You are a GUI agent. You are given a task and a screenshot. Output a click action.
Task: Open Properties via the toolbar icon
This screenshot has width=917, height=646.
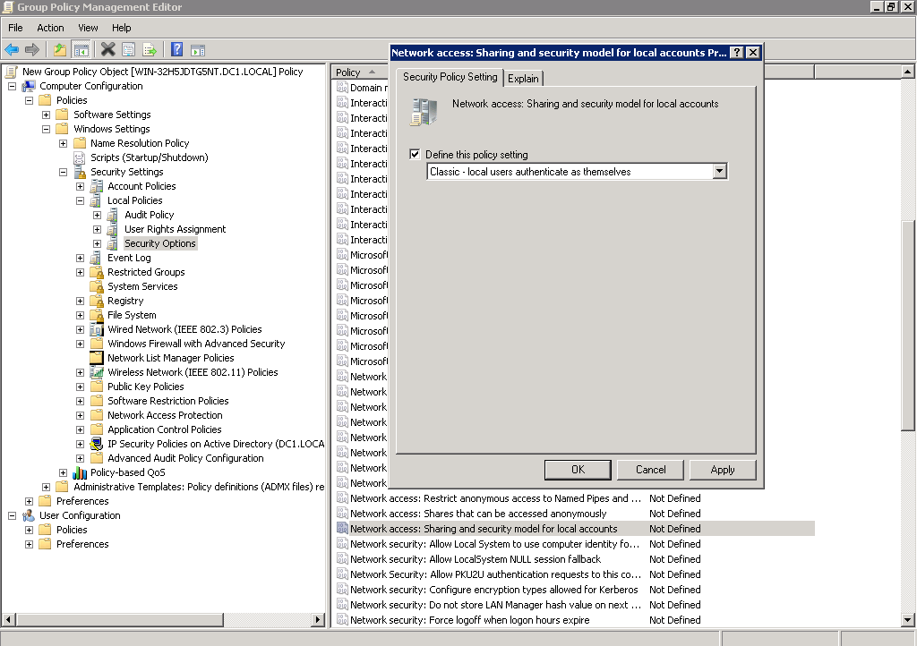[x=129, y=50]
